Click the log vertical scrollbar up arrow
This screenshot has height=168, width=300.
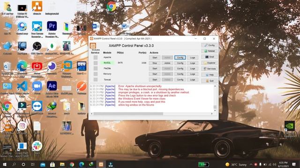pos(215,86)
